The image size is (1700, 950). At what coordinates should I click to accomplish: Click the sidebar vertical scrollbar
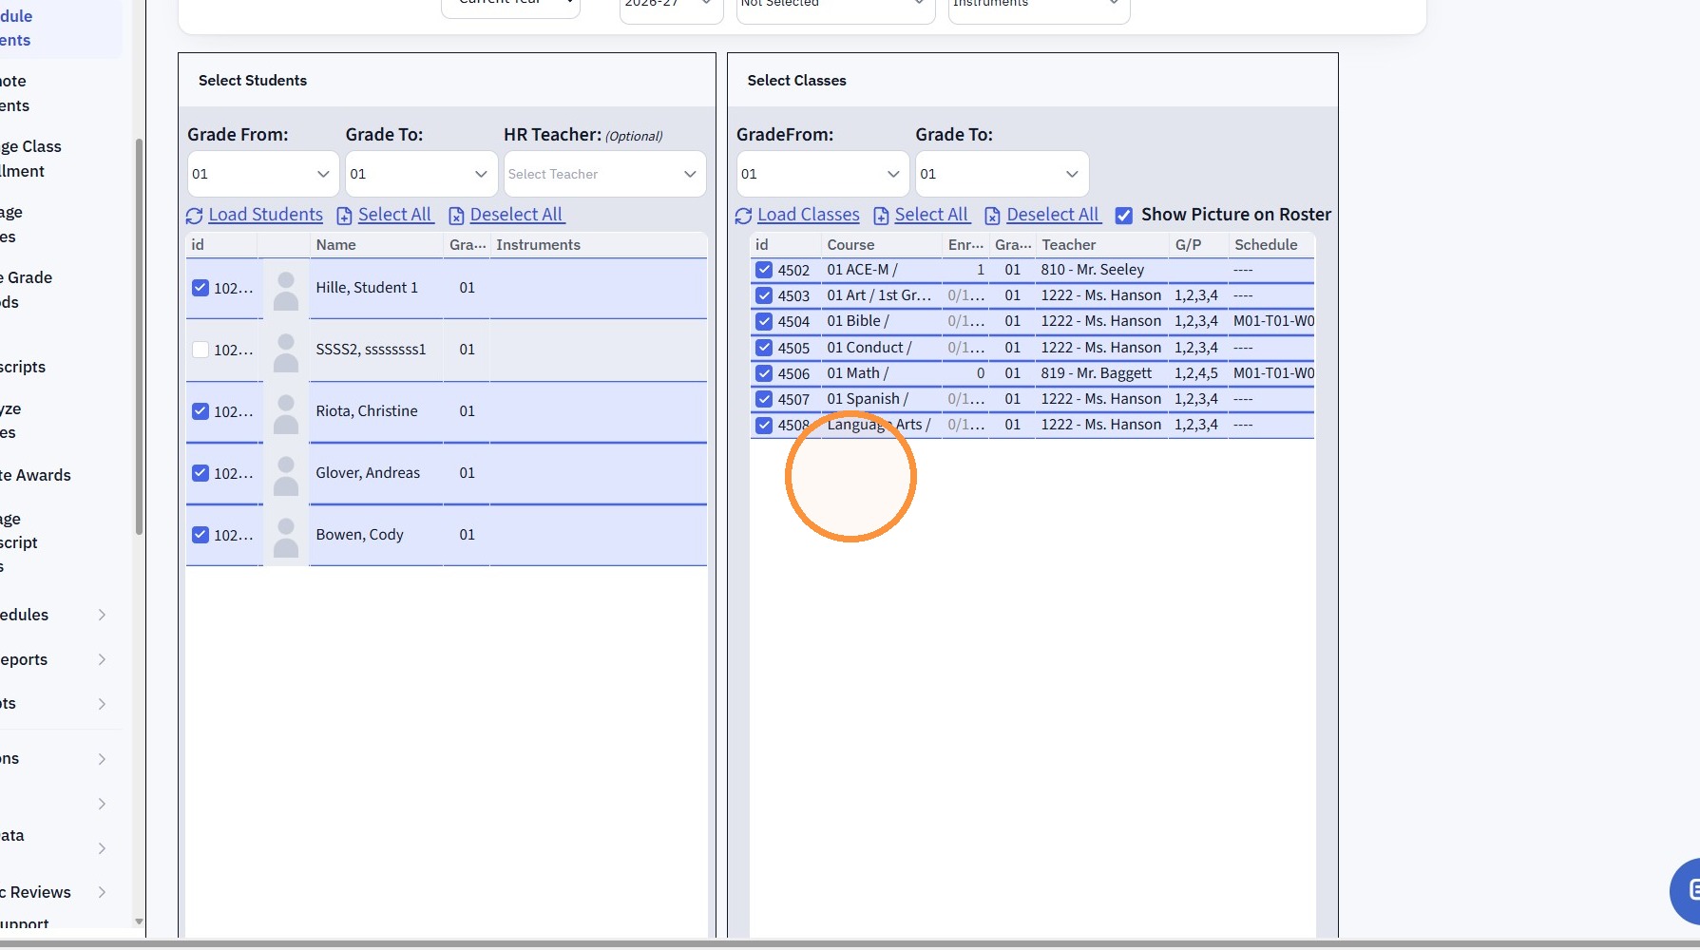[x=139, y=337]
